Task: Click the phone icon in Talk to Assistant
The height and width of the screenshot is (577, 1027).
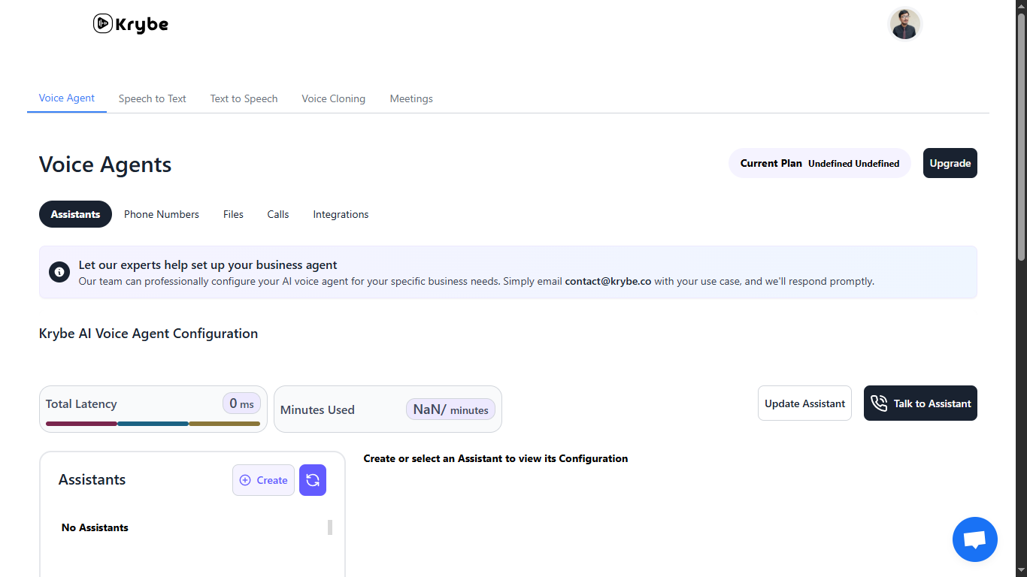Action: click(879, 403)
